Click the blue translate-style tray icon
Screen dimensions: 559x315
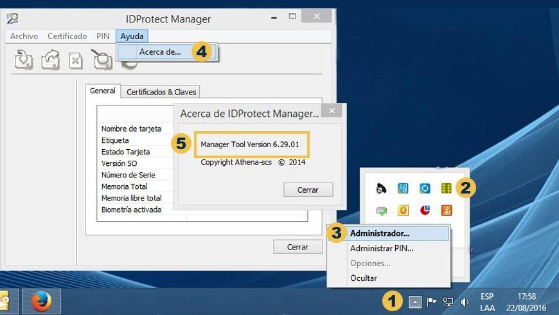[x=403, y=188]
